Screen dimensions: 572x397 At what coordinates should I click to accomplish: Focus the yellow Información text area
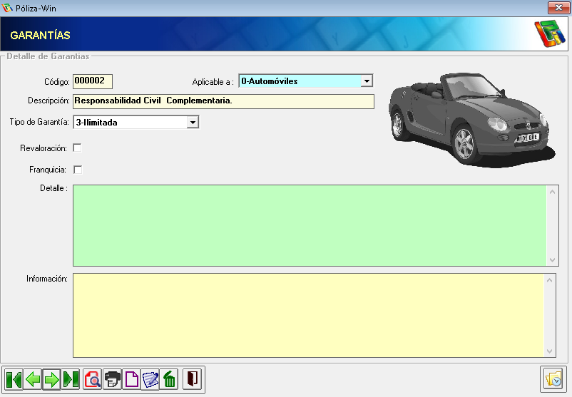point(308,315)
